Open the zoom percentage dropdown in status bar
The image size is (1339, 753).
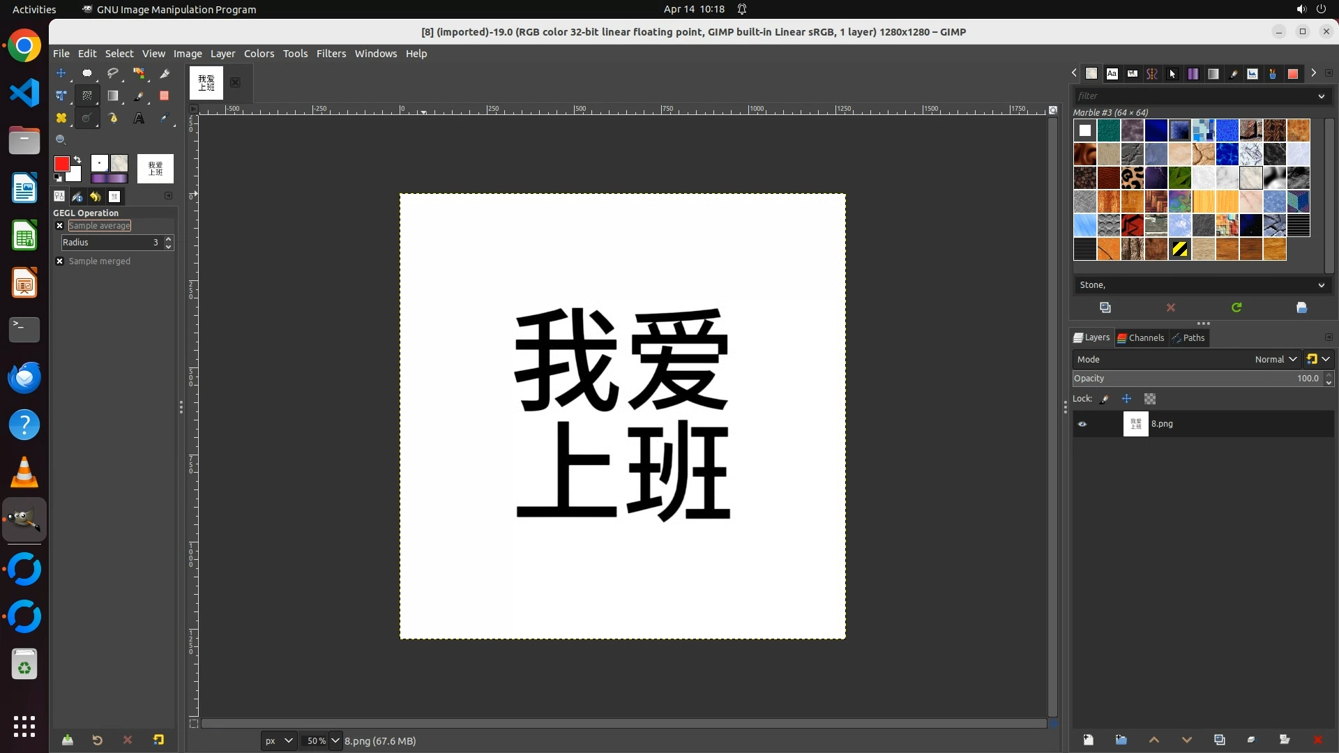coord(335,740)
